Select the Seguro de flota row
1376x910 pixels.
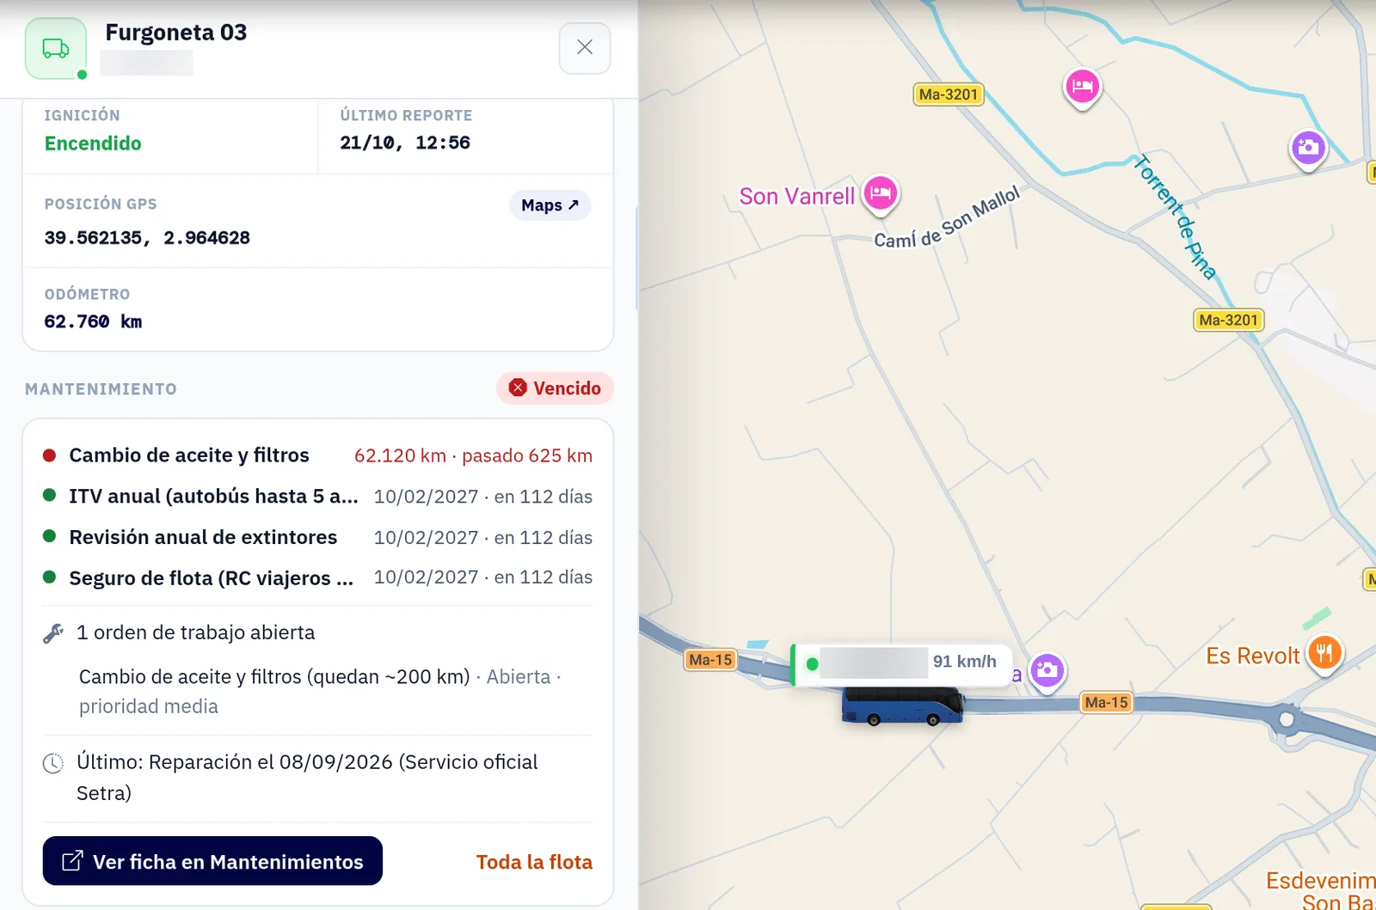[x=317, y=578]
